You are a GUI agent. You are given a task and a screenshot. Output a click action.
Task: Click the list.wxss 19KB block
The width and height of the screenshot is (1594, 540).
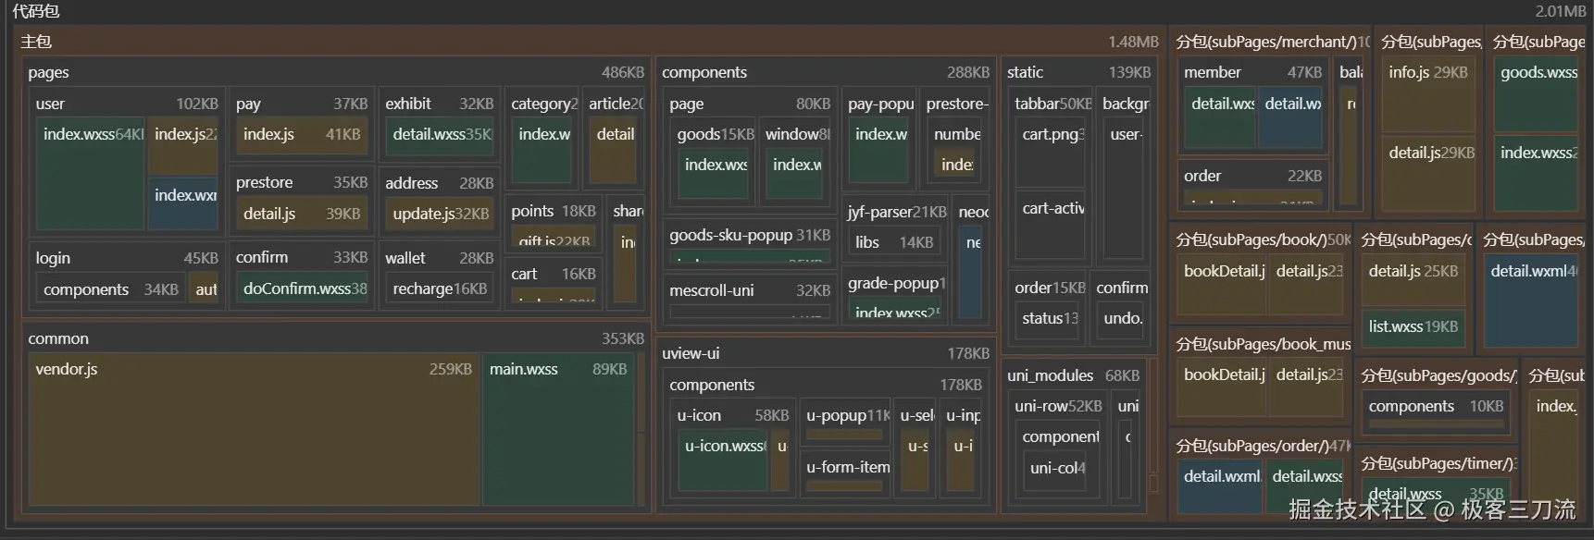coord(1413,327)
